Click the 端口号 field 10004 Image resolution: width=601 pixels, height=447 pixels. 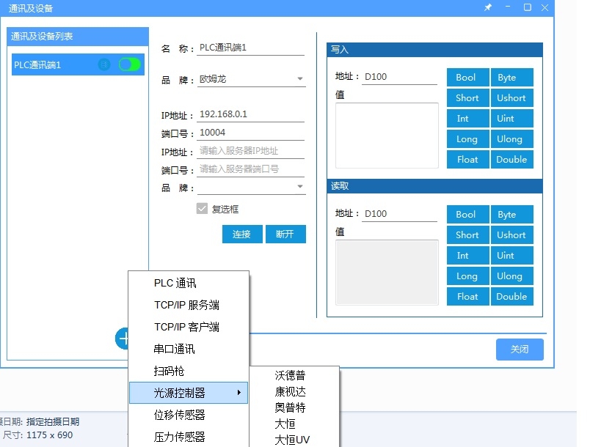[x=251, y=133]
